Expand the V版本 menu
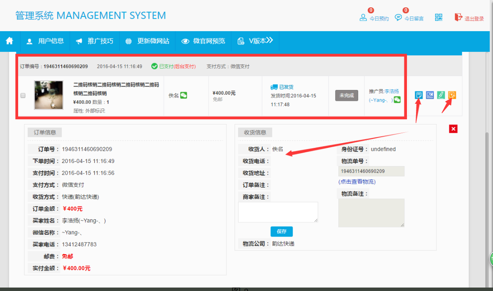 click(255, 41)
